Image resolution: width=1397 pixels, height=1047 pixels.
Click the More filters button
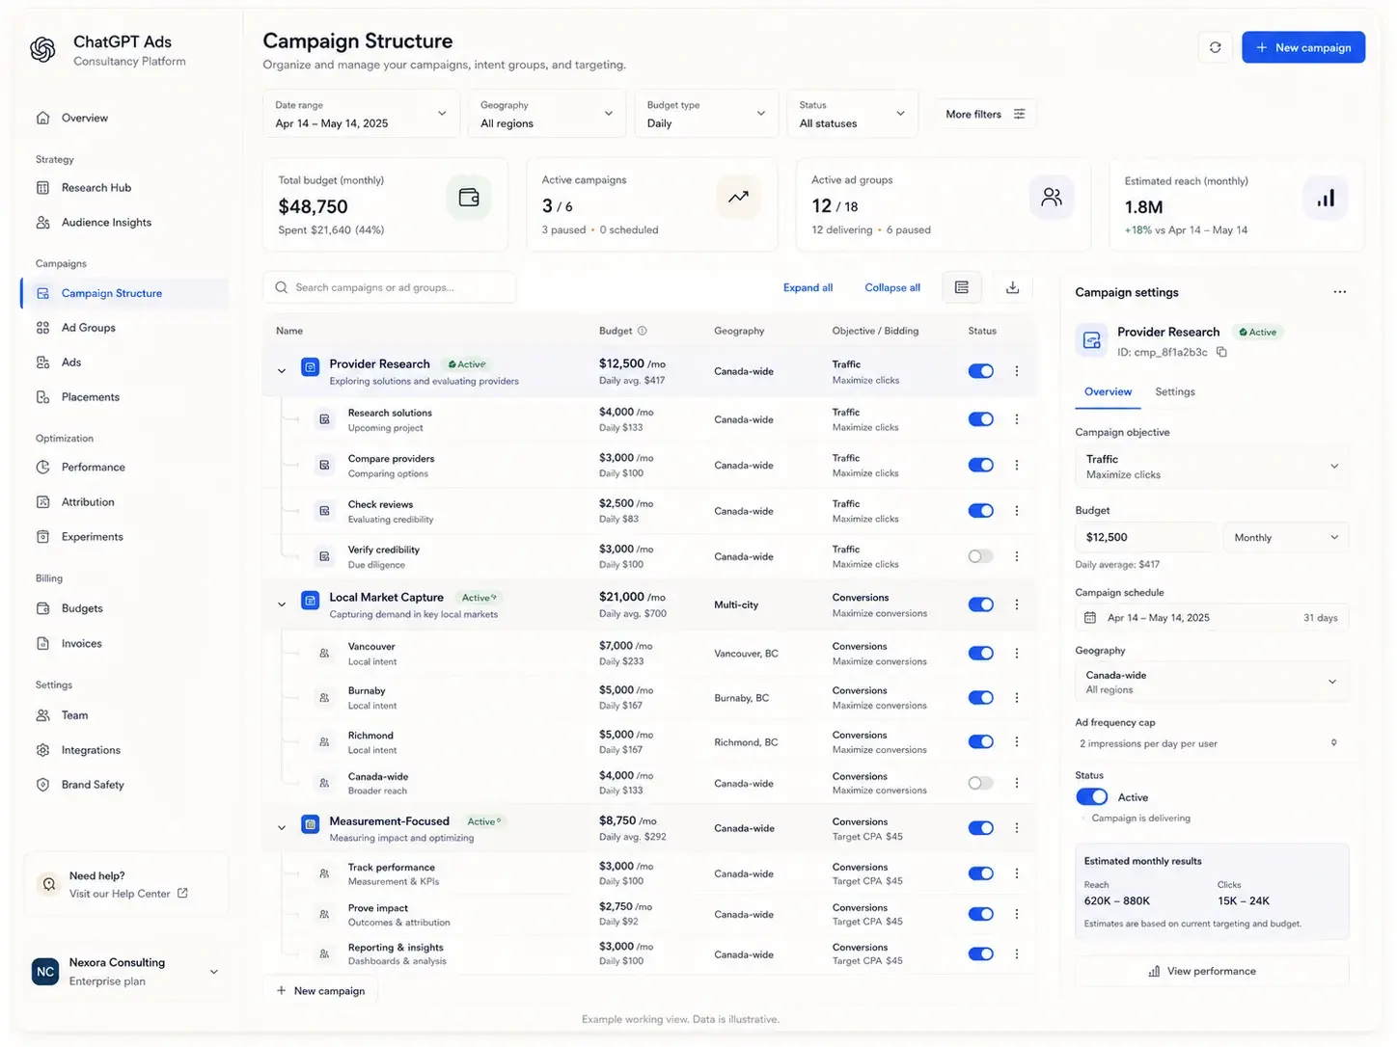pyautogui.click(x=985, y=114)
